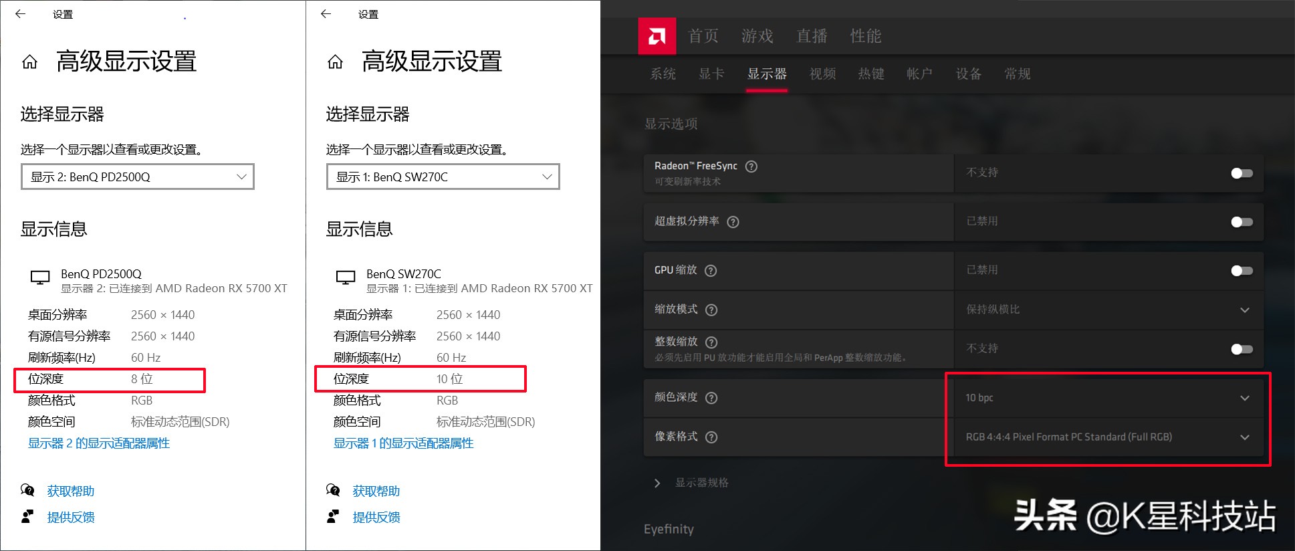This screenshot has width=1295, height=551.
Task: Toggle the 超虚拟分辨率 switch
Action: pos(1242,222)
